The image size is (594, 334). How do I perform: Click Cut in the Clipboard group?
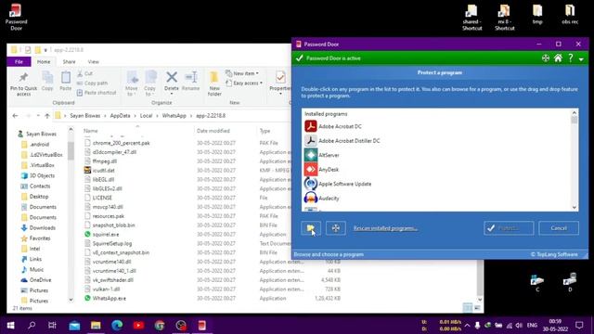[x=84, y=73]
